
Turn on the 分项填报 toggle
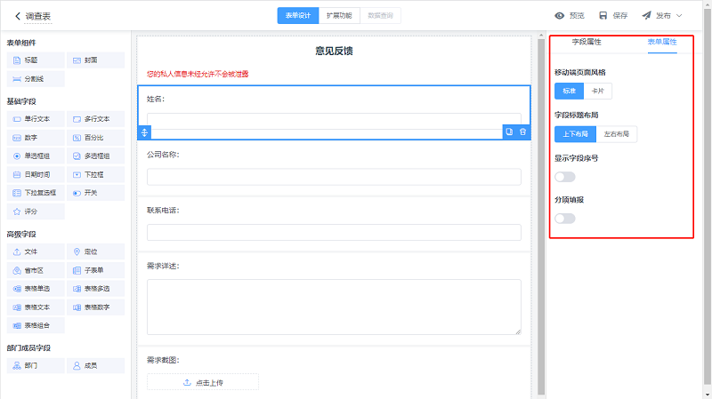pyautogui.click(x=564, y=219)
